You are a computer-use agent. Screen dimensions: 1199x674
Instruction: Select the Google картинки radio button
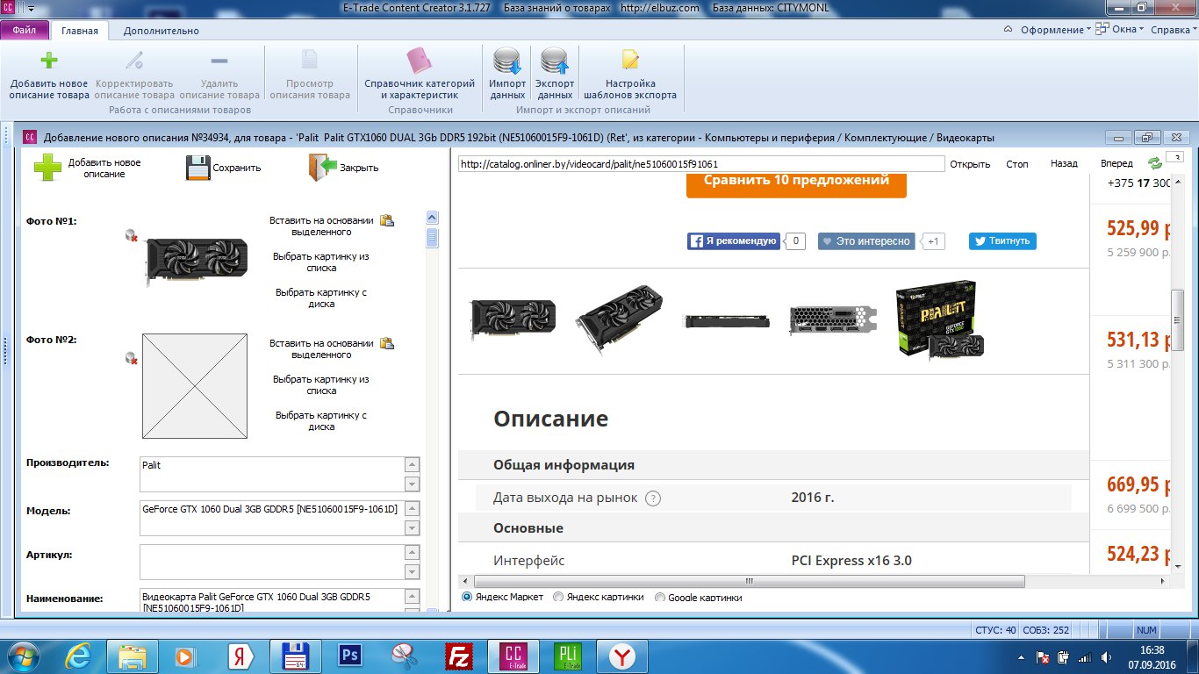click(660, 597)
